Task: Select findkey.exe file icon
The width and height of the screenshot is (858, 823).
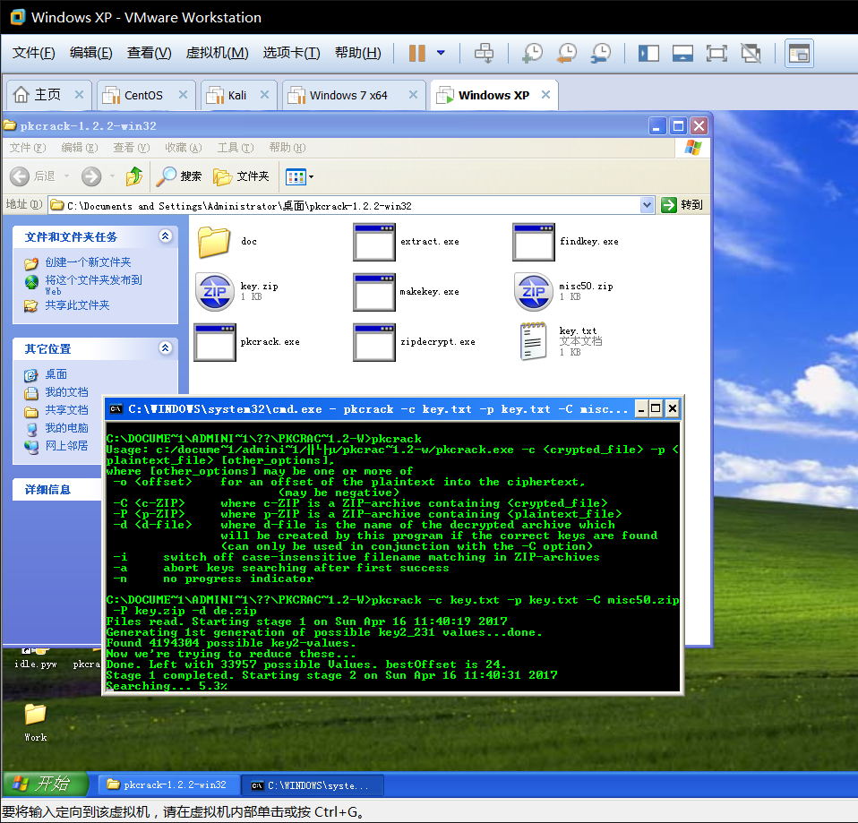Action: pos(534,242)
